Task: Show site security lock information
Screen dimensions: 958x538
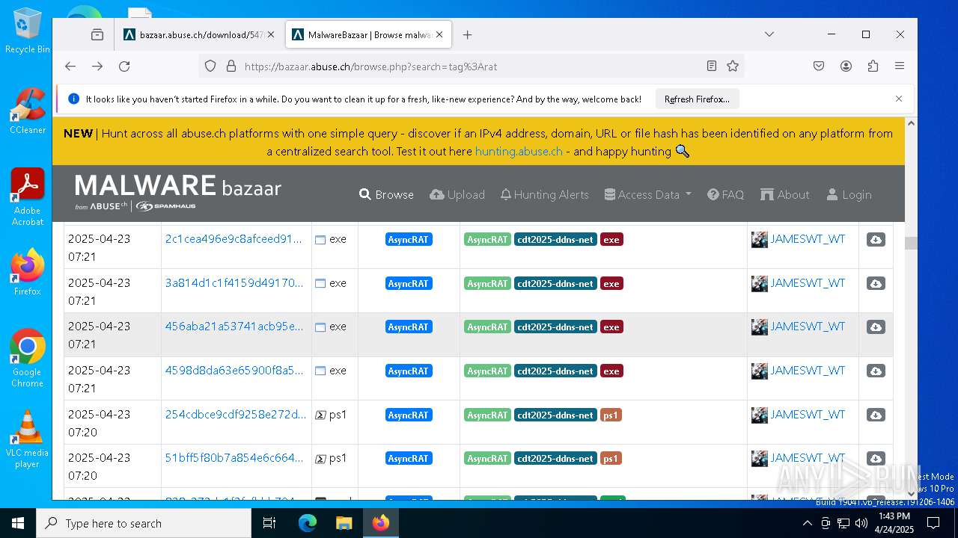Action: [231, 66]
